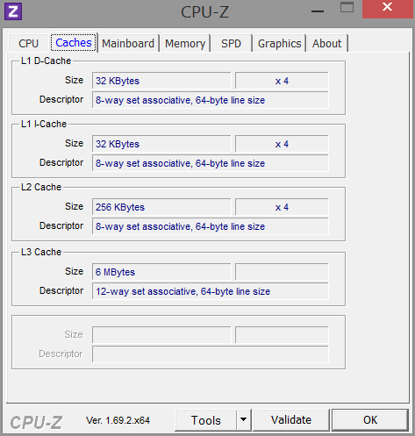The height and width of the screenshot is (436, 415).
Task: Click the L2 Cache 256 KBytes field
Action: (161, 207)
